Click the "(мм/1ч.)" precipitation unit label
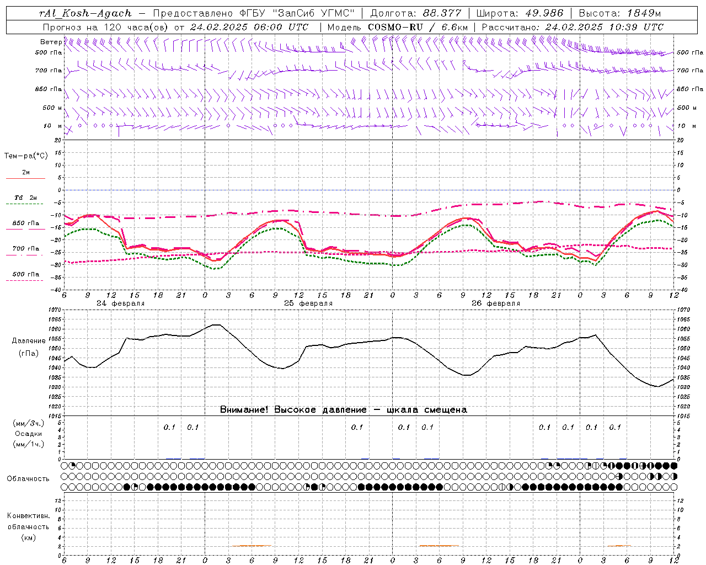 pos(29,444)
